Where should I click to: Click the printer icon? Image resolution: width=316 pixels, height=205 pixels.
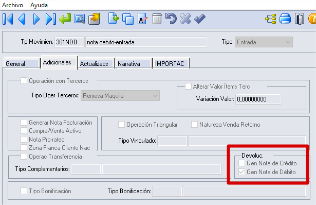285,19
